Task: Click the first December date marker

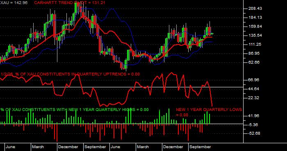Action: (68, 147)
